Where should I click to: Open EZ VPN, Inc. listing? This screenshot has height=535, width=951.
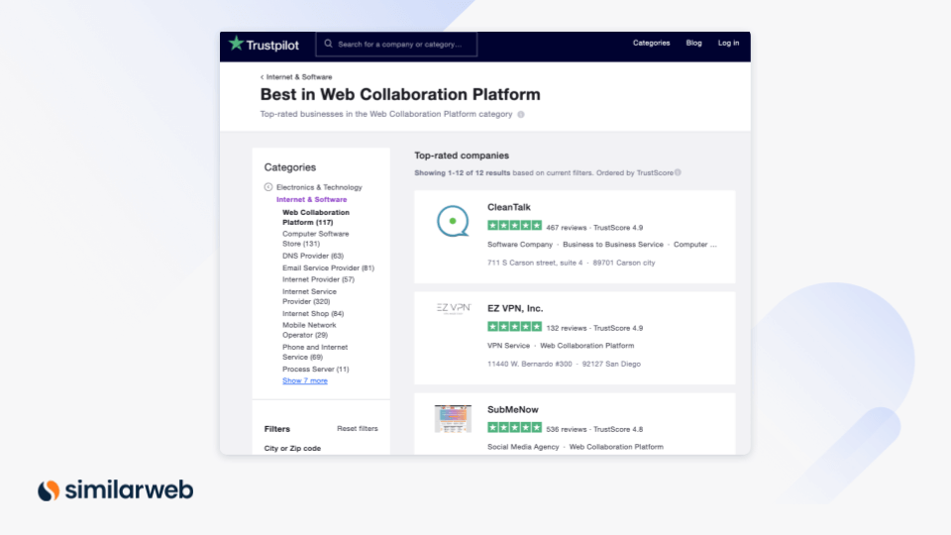[x=515, y=309]
